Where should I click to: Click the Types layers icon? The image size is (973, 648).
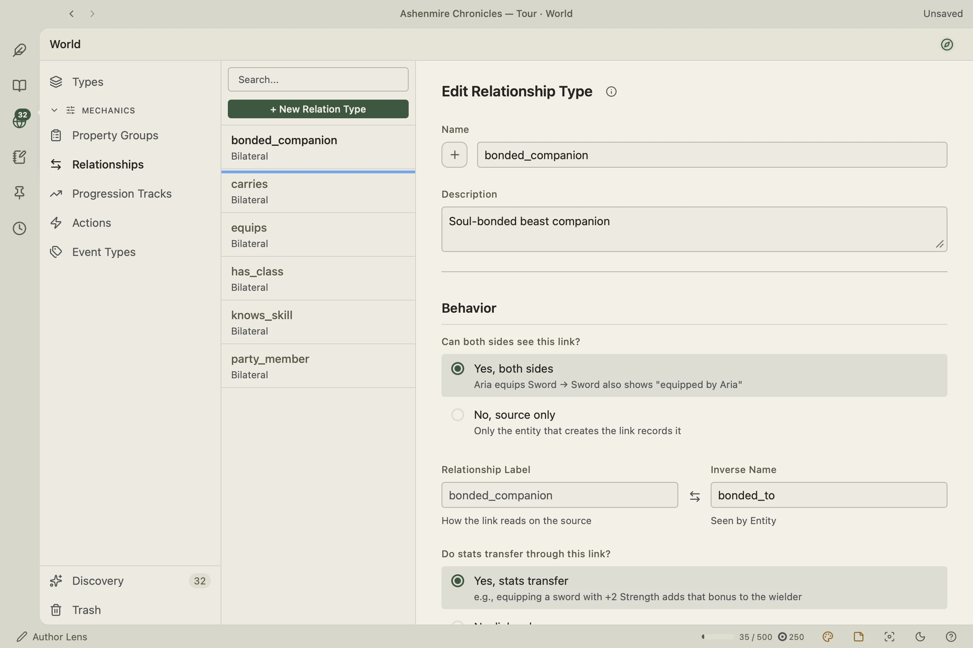pyautogui.click(x=56, y=82)
